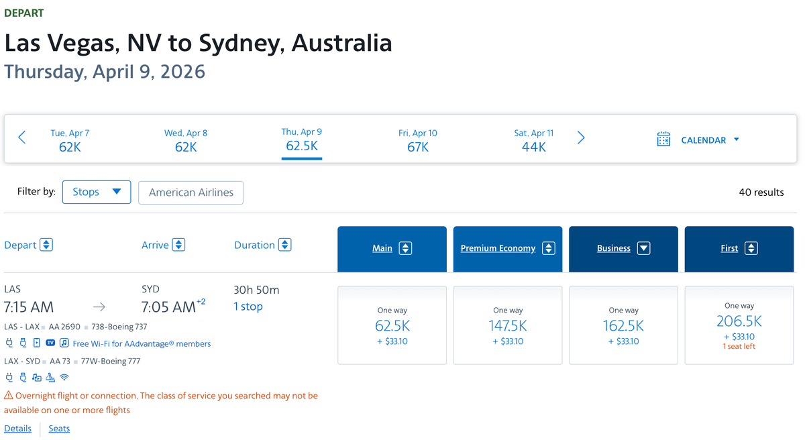This screenshot has width=805, height=440.
Task: Select the Live TV amenity icon
Action: tap(50, 343)
